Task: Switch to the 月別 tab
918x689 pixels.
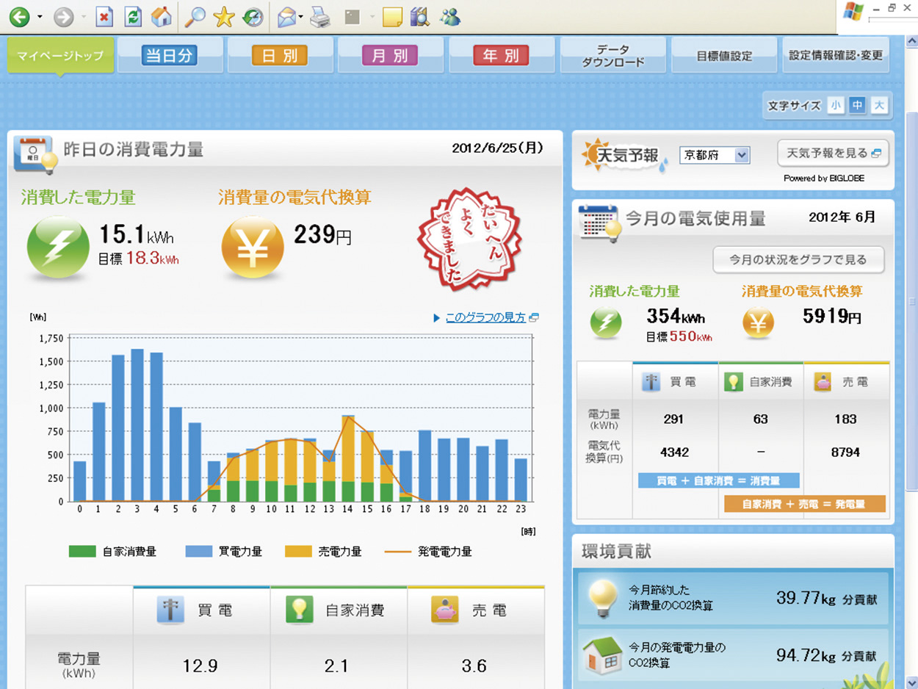Action: 390,56
